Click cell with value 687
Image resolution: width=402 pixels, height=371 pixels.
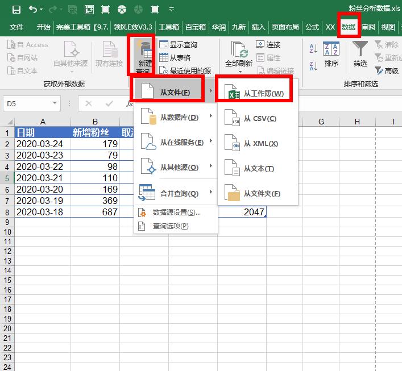pos(95,212)
